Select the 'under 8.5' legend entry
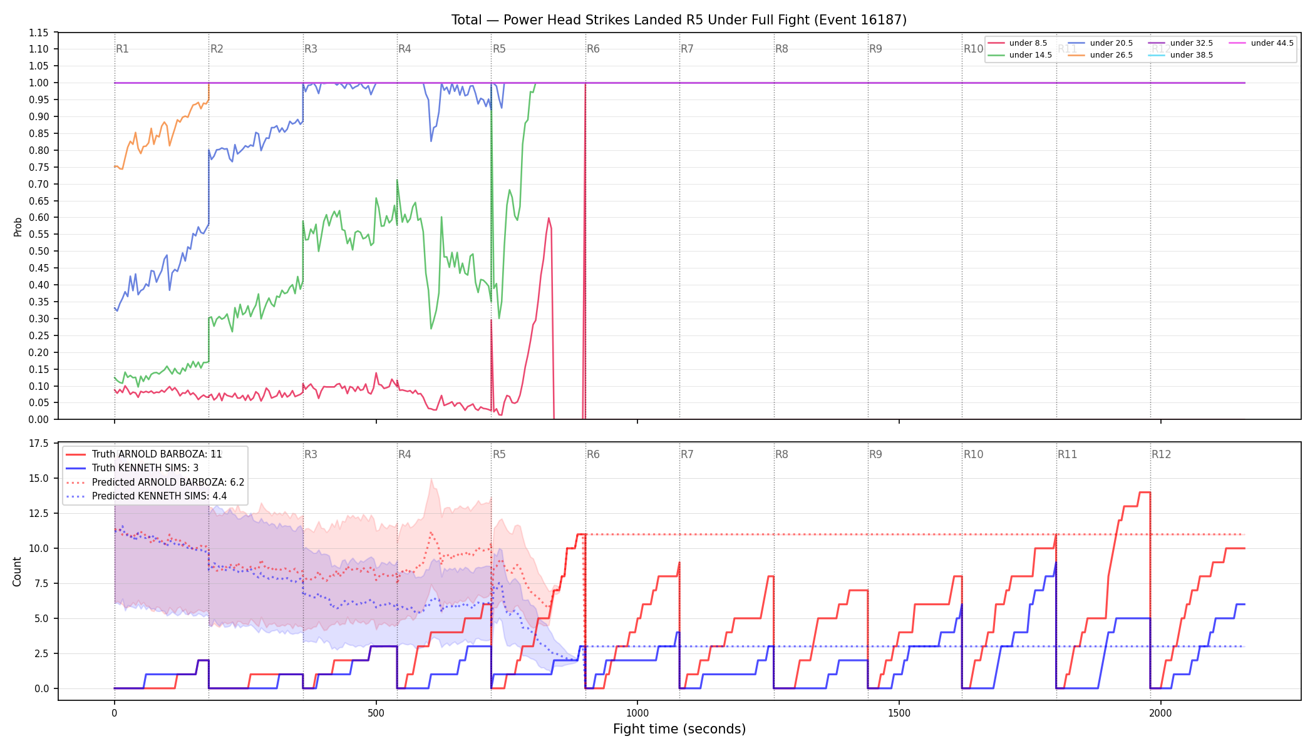 point(1018,43)
